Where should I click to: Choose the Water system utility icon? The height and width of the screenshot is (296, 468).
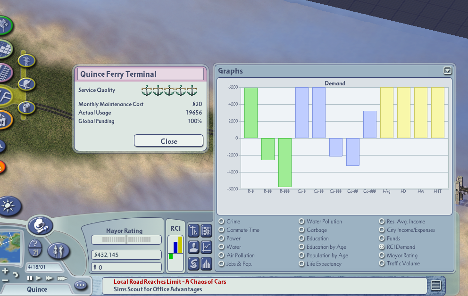click(26, 84)
